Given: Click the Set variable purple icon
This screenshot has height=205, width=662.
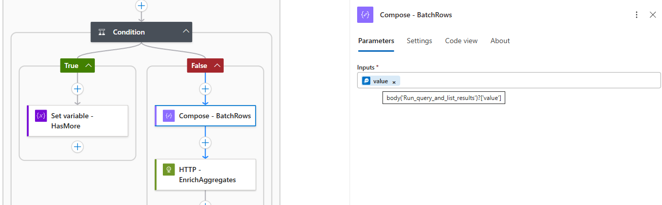Looking at the screenshot, I should 41,116.
